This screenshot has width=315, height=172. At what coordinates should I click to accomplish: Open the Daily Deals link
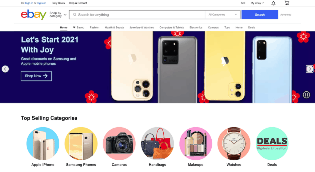click(x=58, y=3)
